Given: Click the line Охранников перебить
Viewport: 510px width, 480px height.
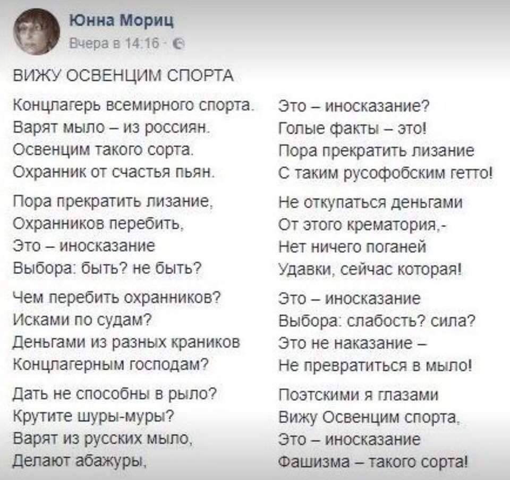Looking at the screenshot, I should tap(99, 224).
